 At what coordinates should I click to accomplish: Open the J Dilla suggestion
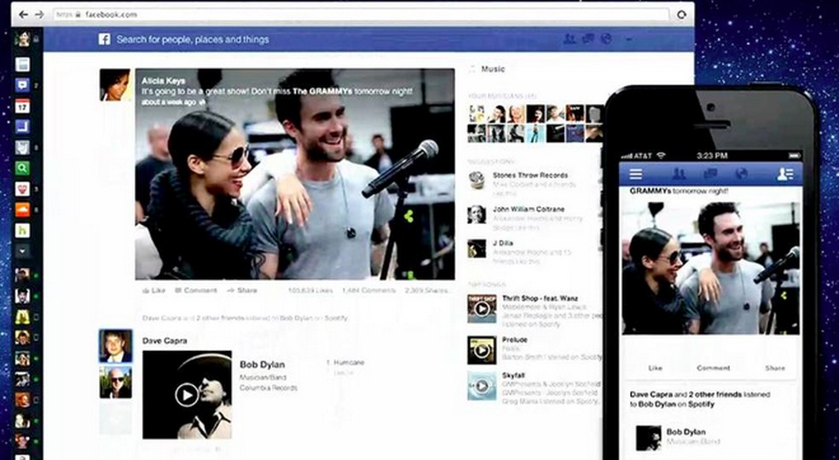[502, 243]
